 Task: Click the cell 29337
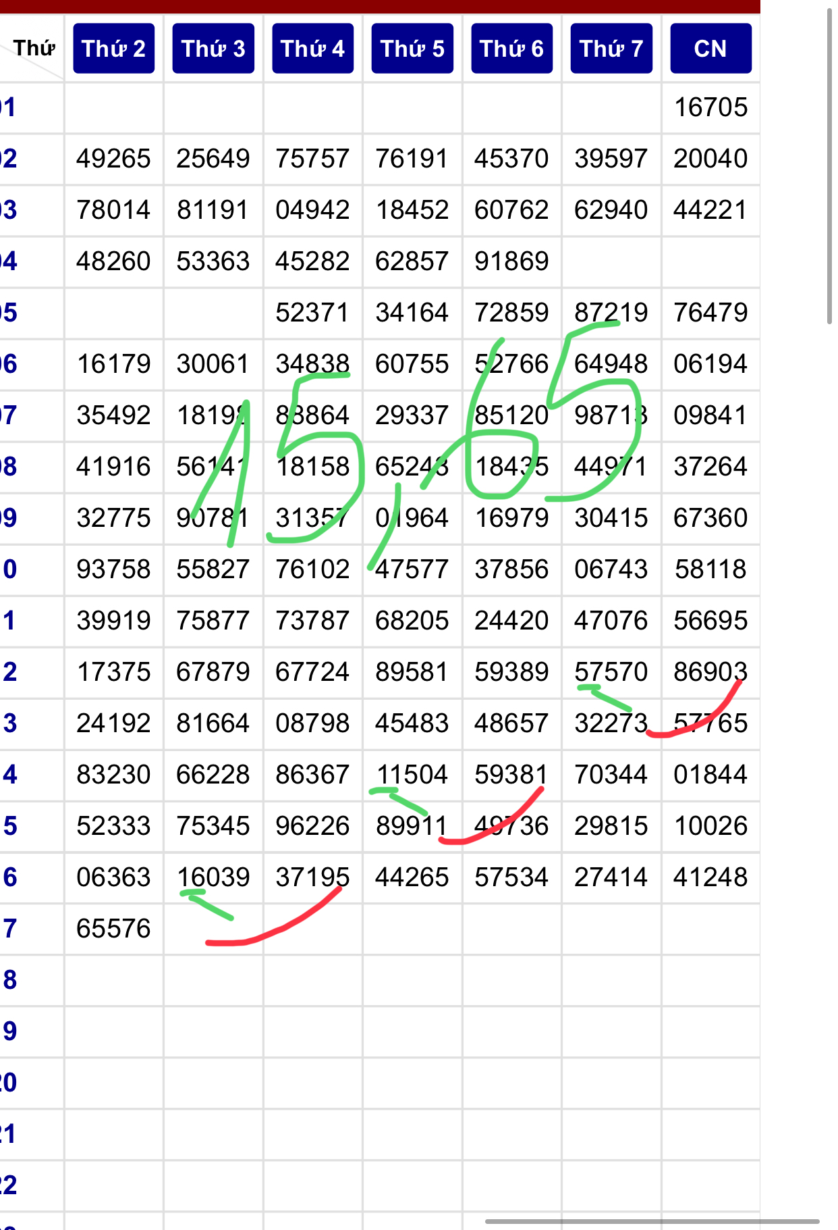tap(412, 415)
